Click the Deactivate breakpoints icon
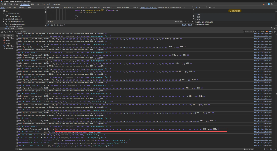Screen dimensions: 277x151 [213, 7]
